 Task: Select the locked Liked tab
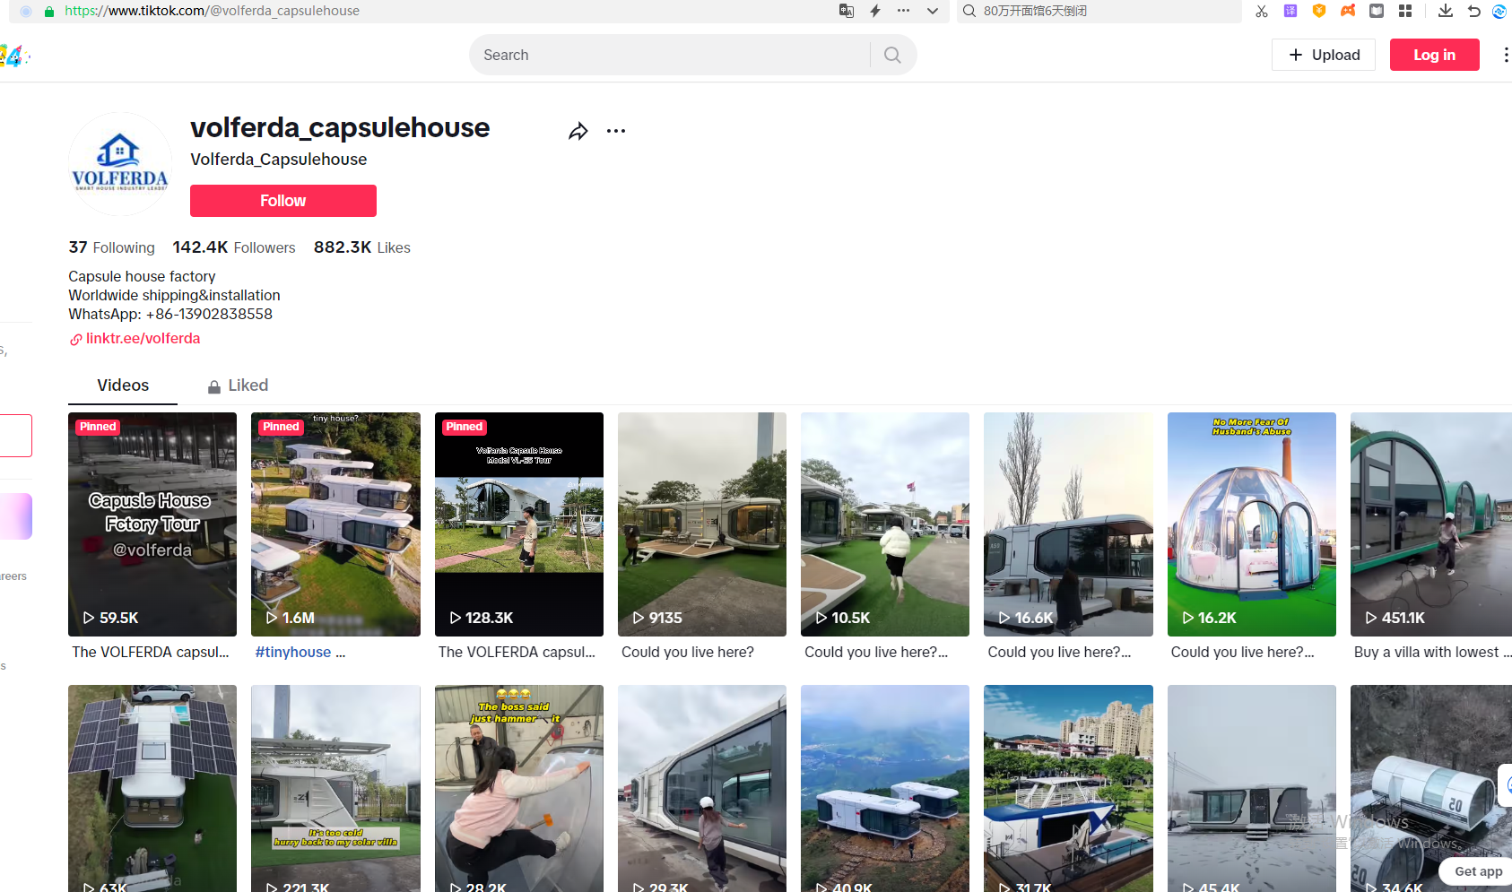(239, 385)
